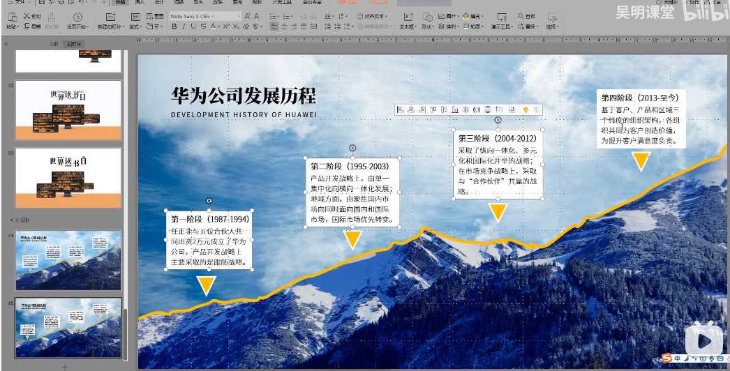
Task: Click the Sogou input method S icon
Action: pyautogui.click(x=666, y=358)
